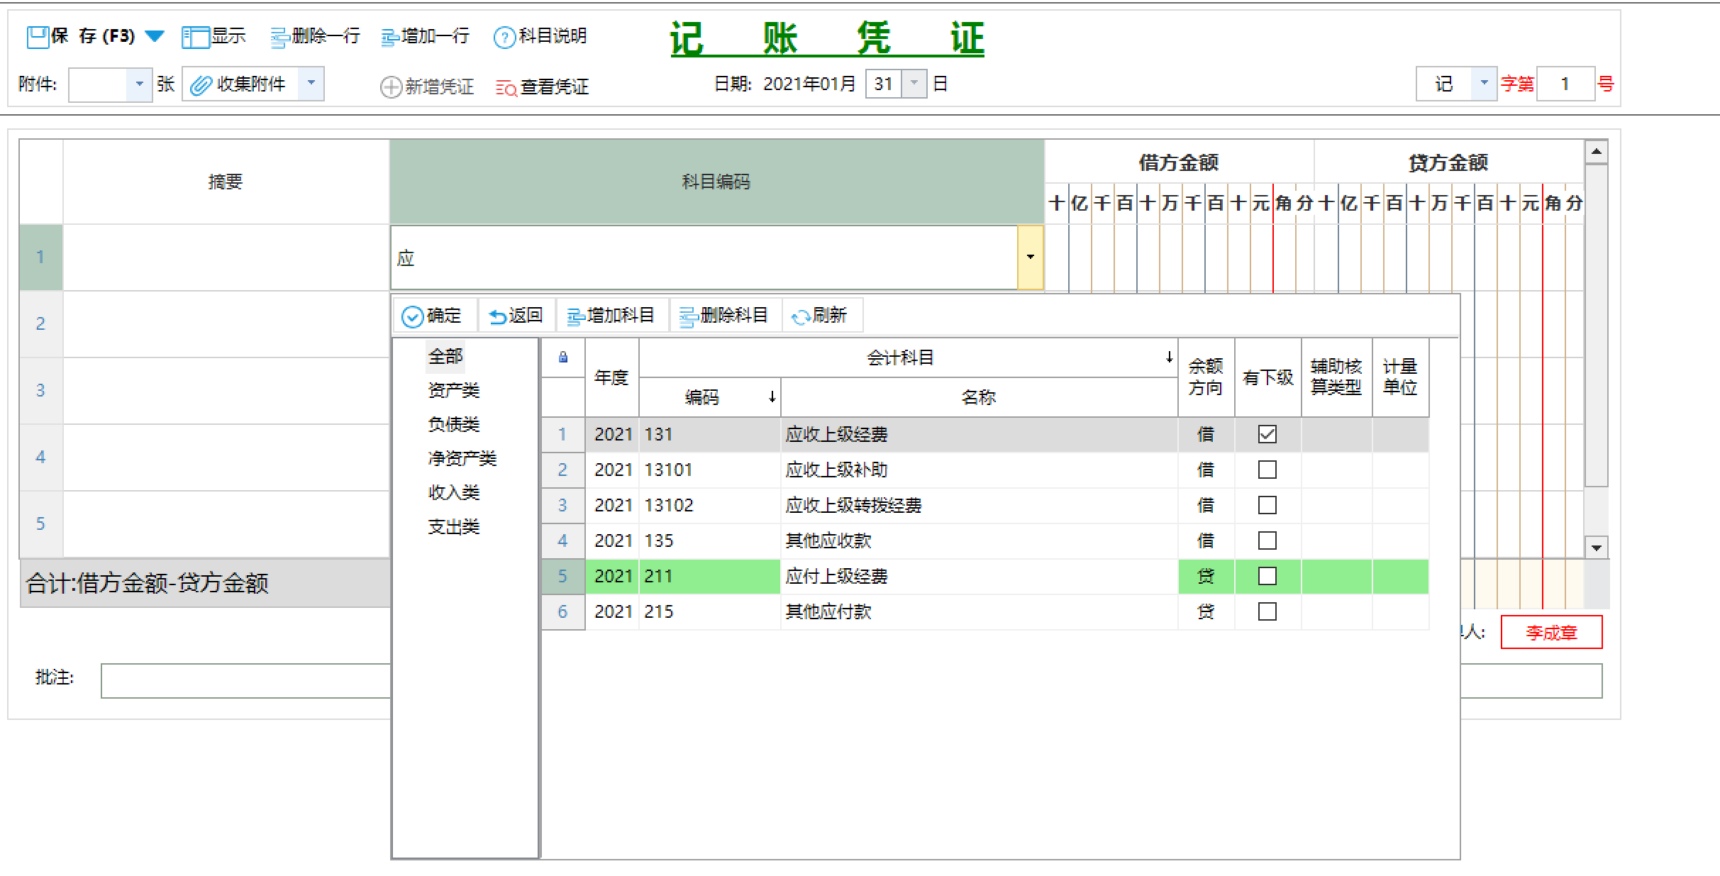Select 负债类 category in list
Image resolution: width=1720 pixels, height=876 pixels.
point(453,424)
